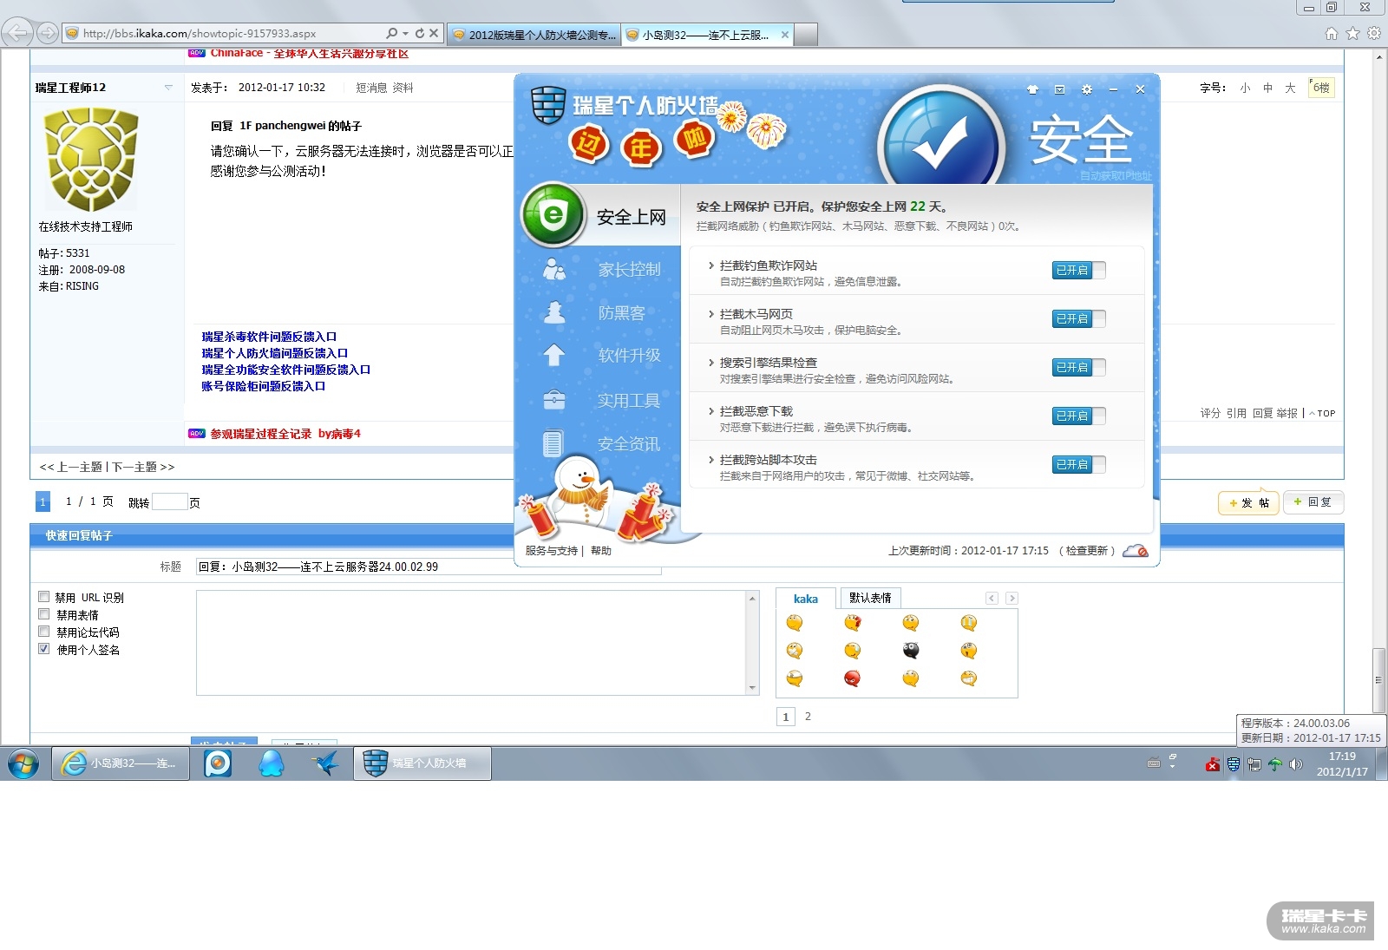Click the cloud status icon beside 检查更新

1136,551
